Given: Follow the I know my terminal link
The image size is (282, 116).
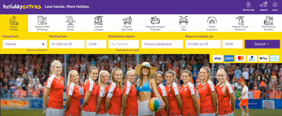Looking at the screenshot, I should [37, 50].
